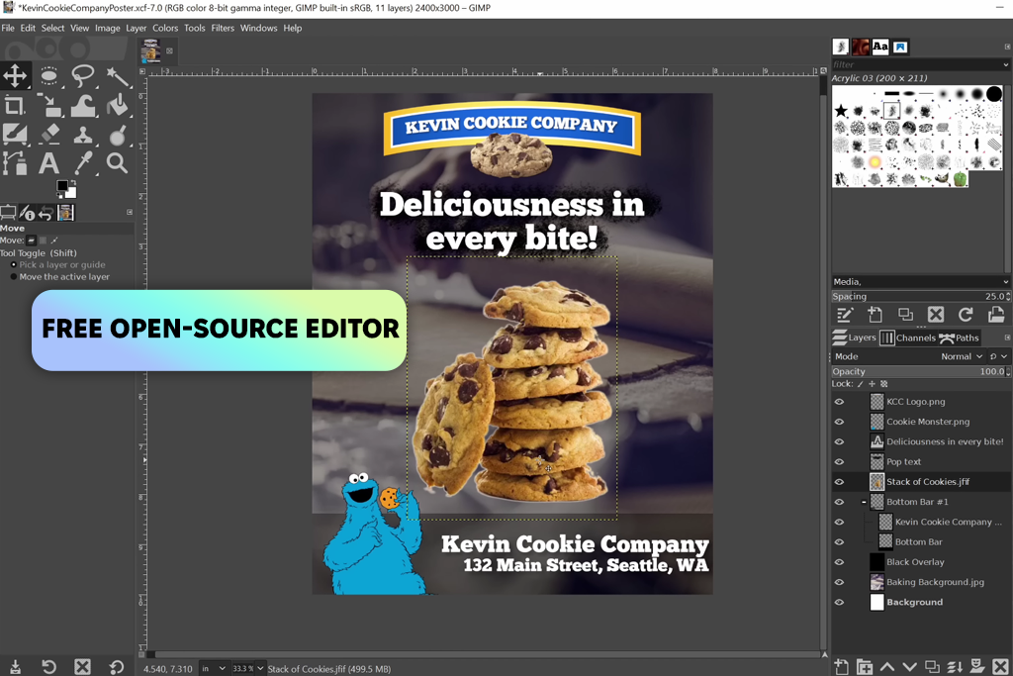Select the Text tool
The height and width of the screenshot is (676, 1013).
[x=49, y=163]
